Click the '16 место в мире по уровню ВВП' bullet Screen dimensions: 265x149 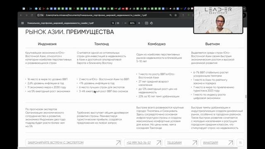click(48, 79)
